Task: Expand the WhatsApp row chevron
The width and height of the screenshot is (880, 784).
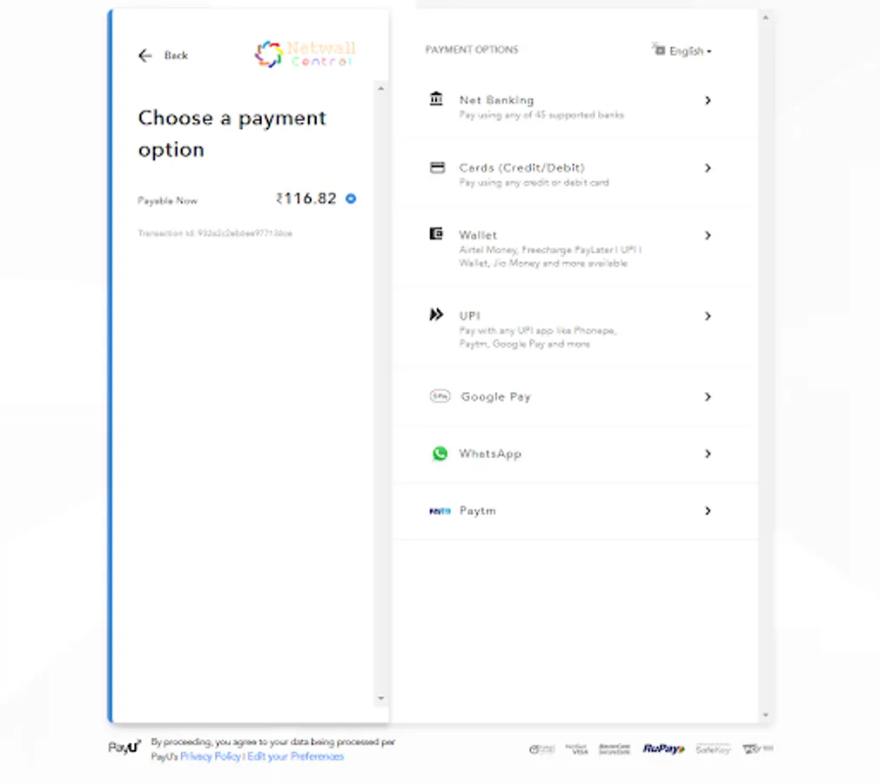Action: pyautogui.click(x=708, y=454)
